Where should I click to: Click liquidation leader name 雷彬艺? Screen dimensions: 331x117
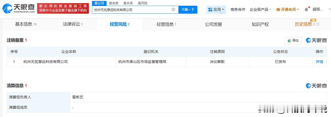pos(78,97)
